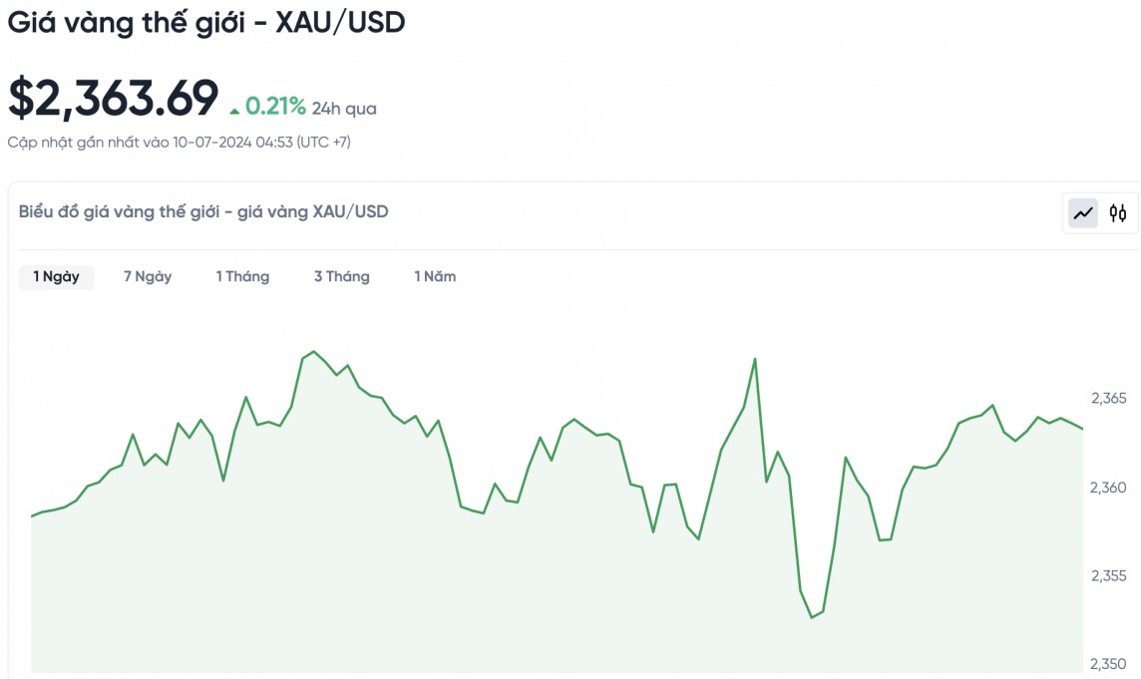Viewport: 1141px width, 679px height.
Task: Select the 7 Ngày time range
Action: pyautogui.click(x=148, y=276)
